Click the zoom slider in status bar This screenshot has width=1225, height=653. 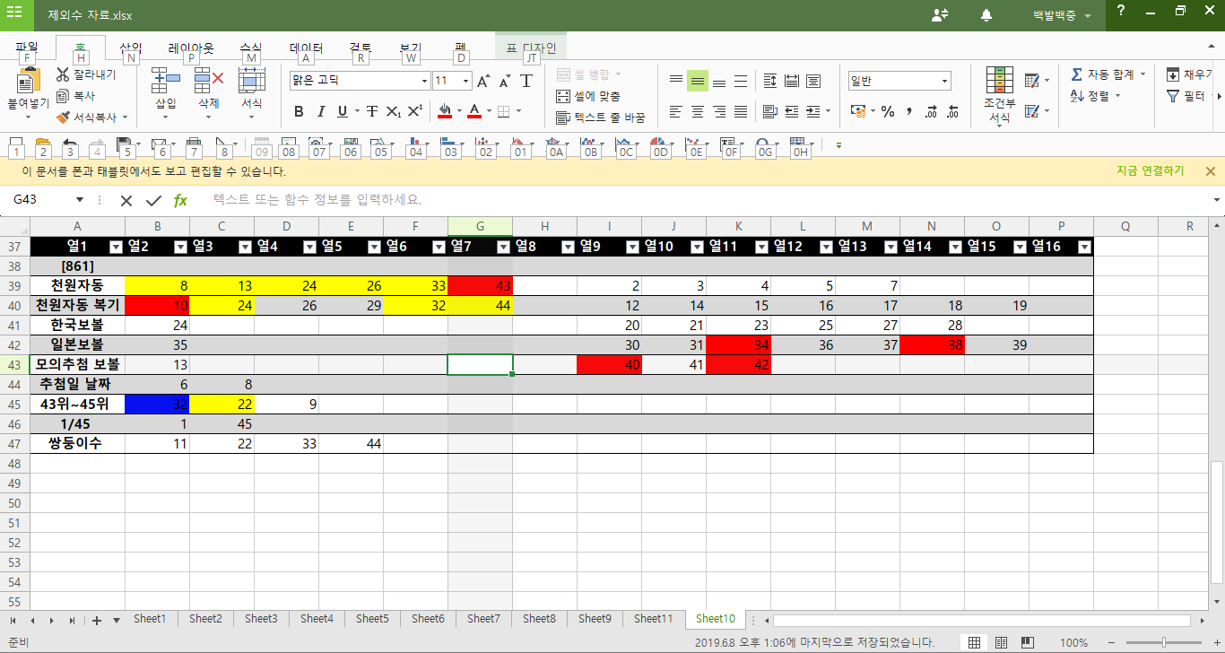(1163, 642)
